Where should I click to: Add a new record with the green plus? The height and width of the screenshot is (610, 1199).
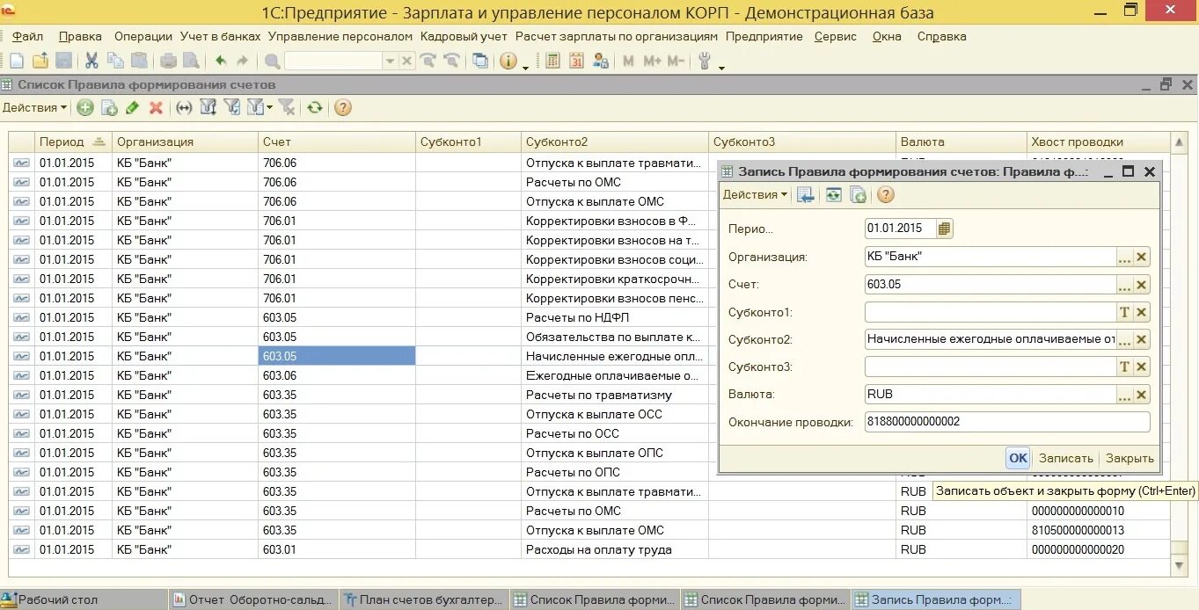(x=85, y=107)
